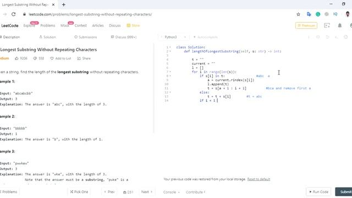
Task: Open the LeetCode playground icon
Action: point(327,26)
